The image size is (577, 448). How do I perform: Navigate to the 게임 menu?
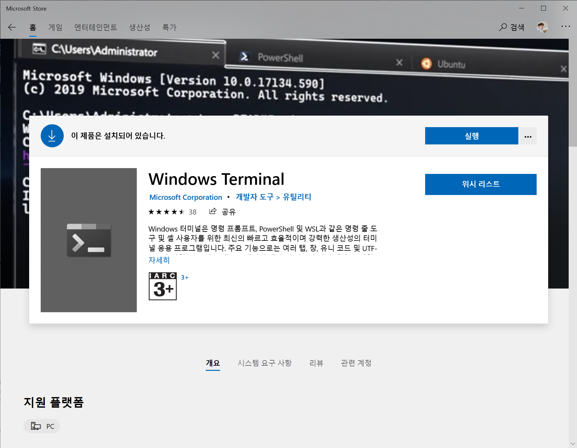point(55,27)
